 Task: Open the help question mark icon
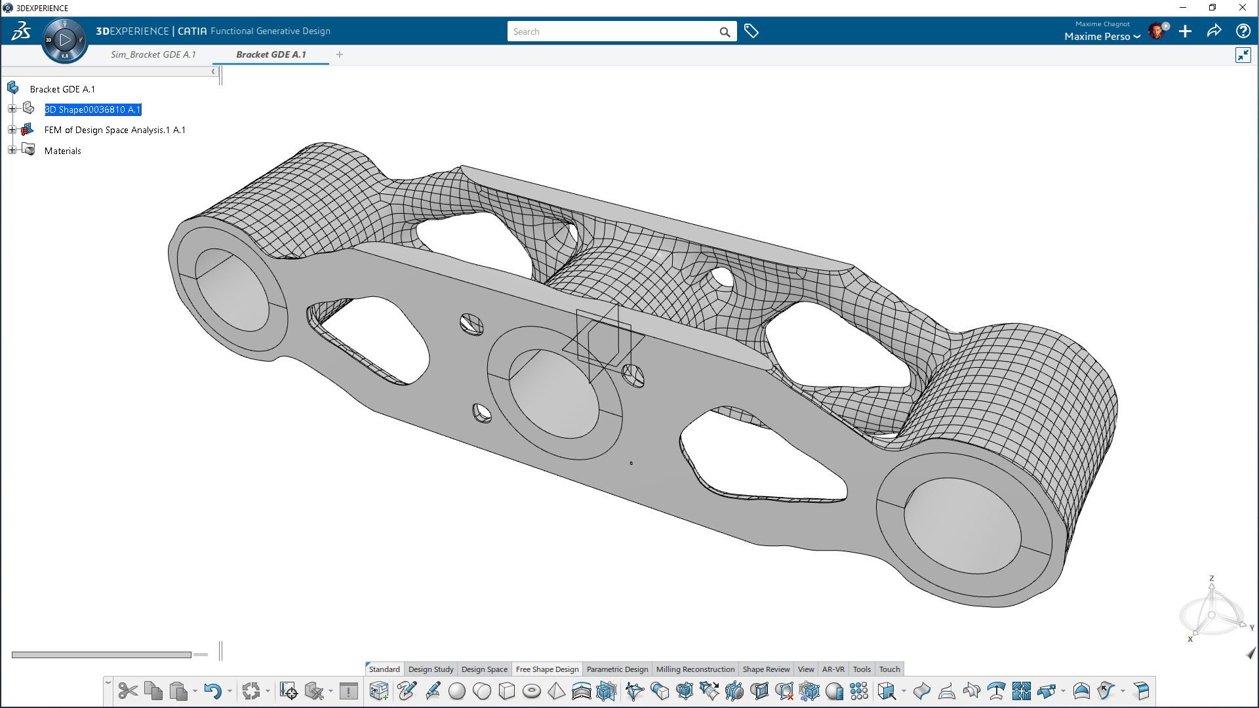[1243, 31]
